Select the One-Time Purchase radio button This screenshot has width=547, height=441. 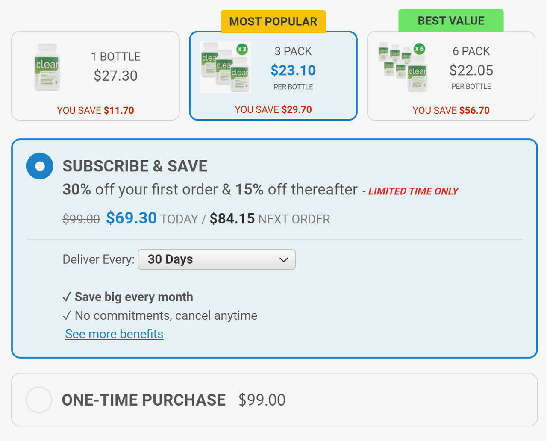coord(39,400)
